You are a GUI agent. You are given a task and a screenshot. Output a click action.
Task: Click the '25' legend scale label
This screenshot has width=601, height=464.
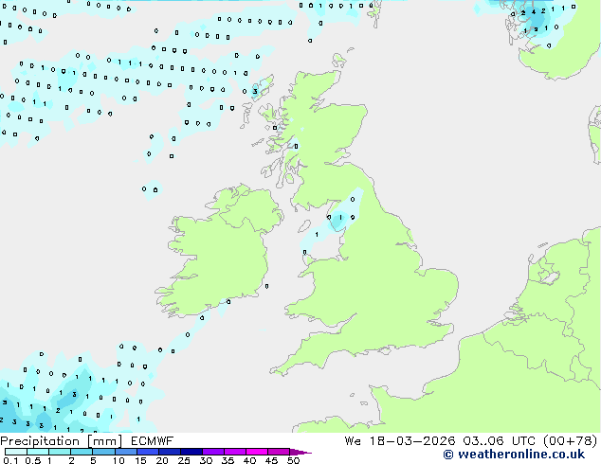pyautogui.click(x=184, y=460)
